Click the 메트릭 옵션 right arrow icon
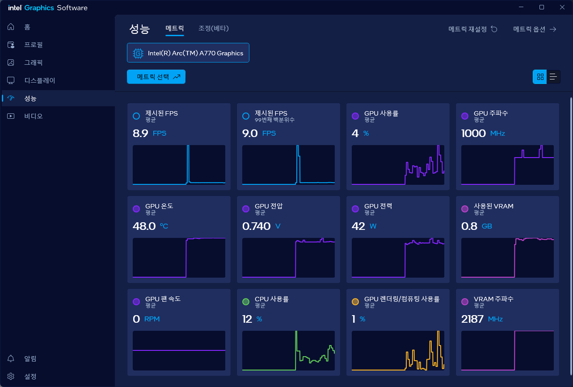The image size is (573, 387). click(553, 29)
